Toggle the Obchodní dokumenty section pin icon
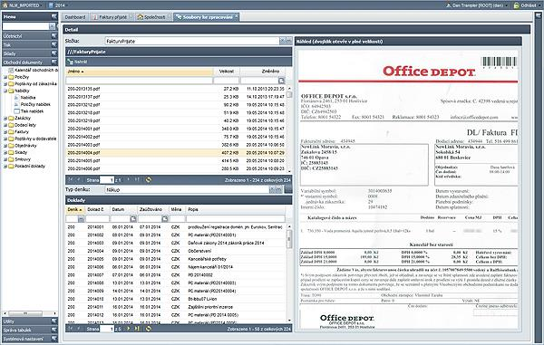The height and width of the screenshot is (345, 544). (54, 62)
